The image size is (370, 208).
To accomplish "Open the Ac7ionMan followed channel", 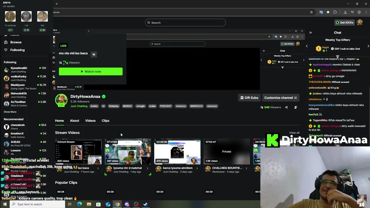I will [25, 103].
